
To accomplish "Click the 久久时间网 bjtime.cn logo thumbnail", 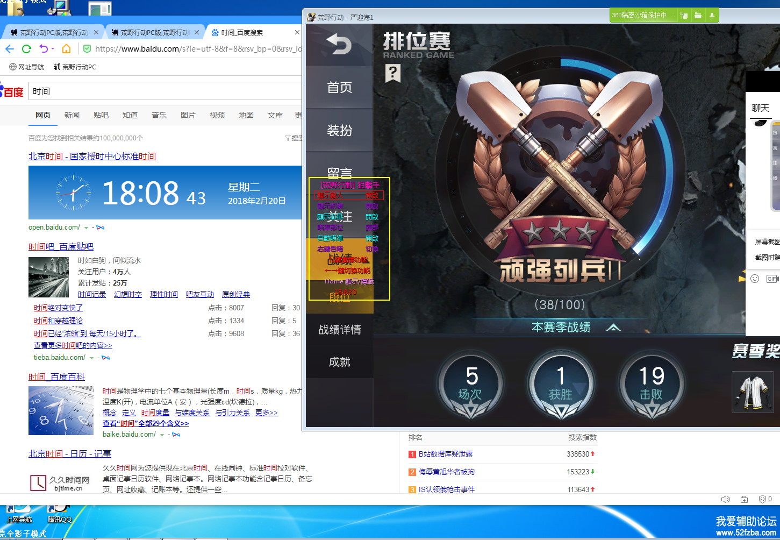I will 60,482.
